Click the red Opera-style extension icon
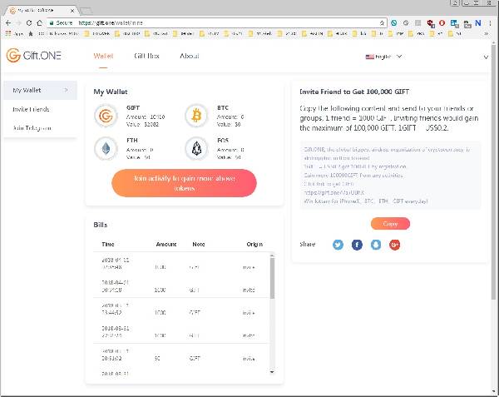The height and width of the screenshot is (397, 499). [x=442, y=23]
